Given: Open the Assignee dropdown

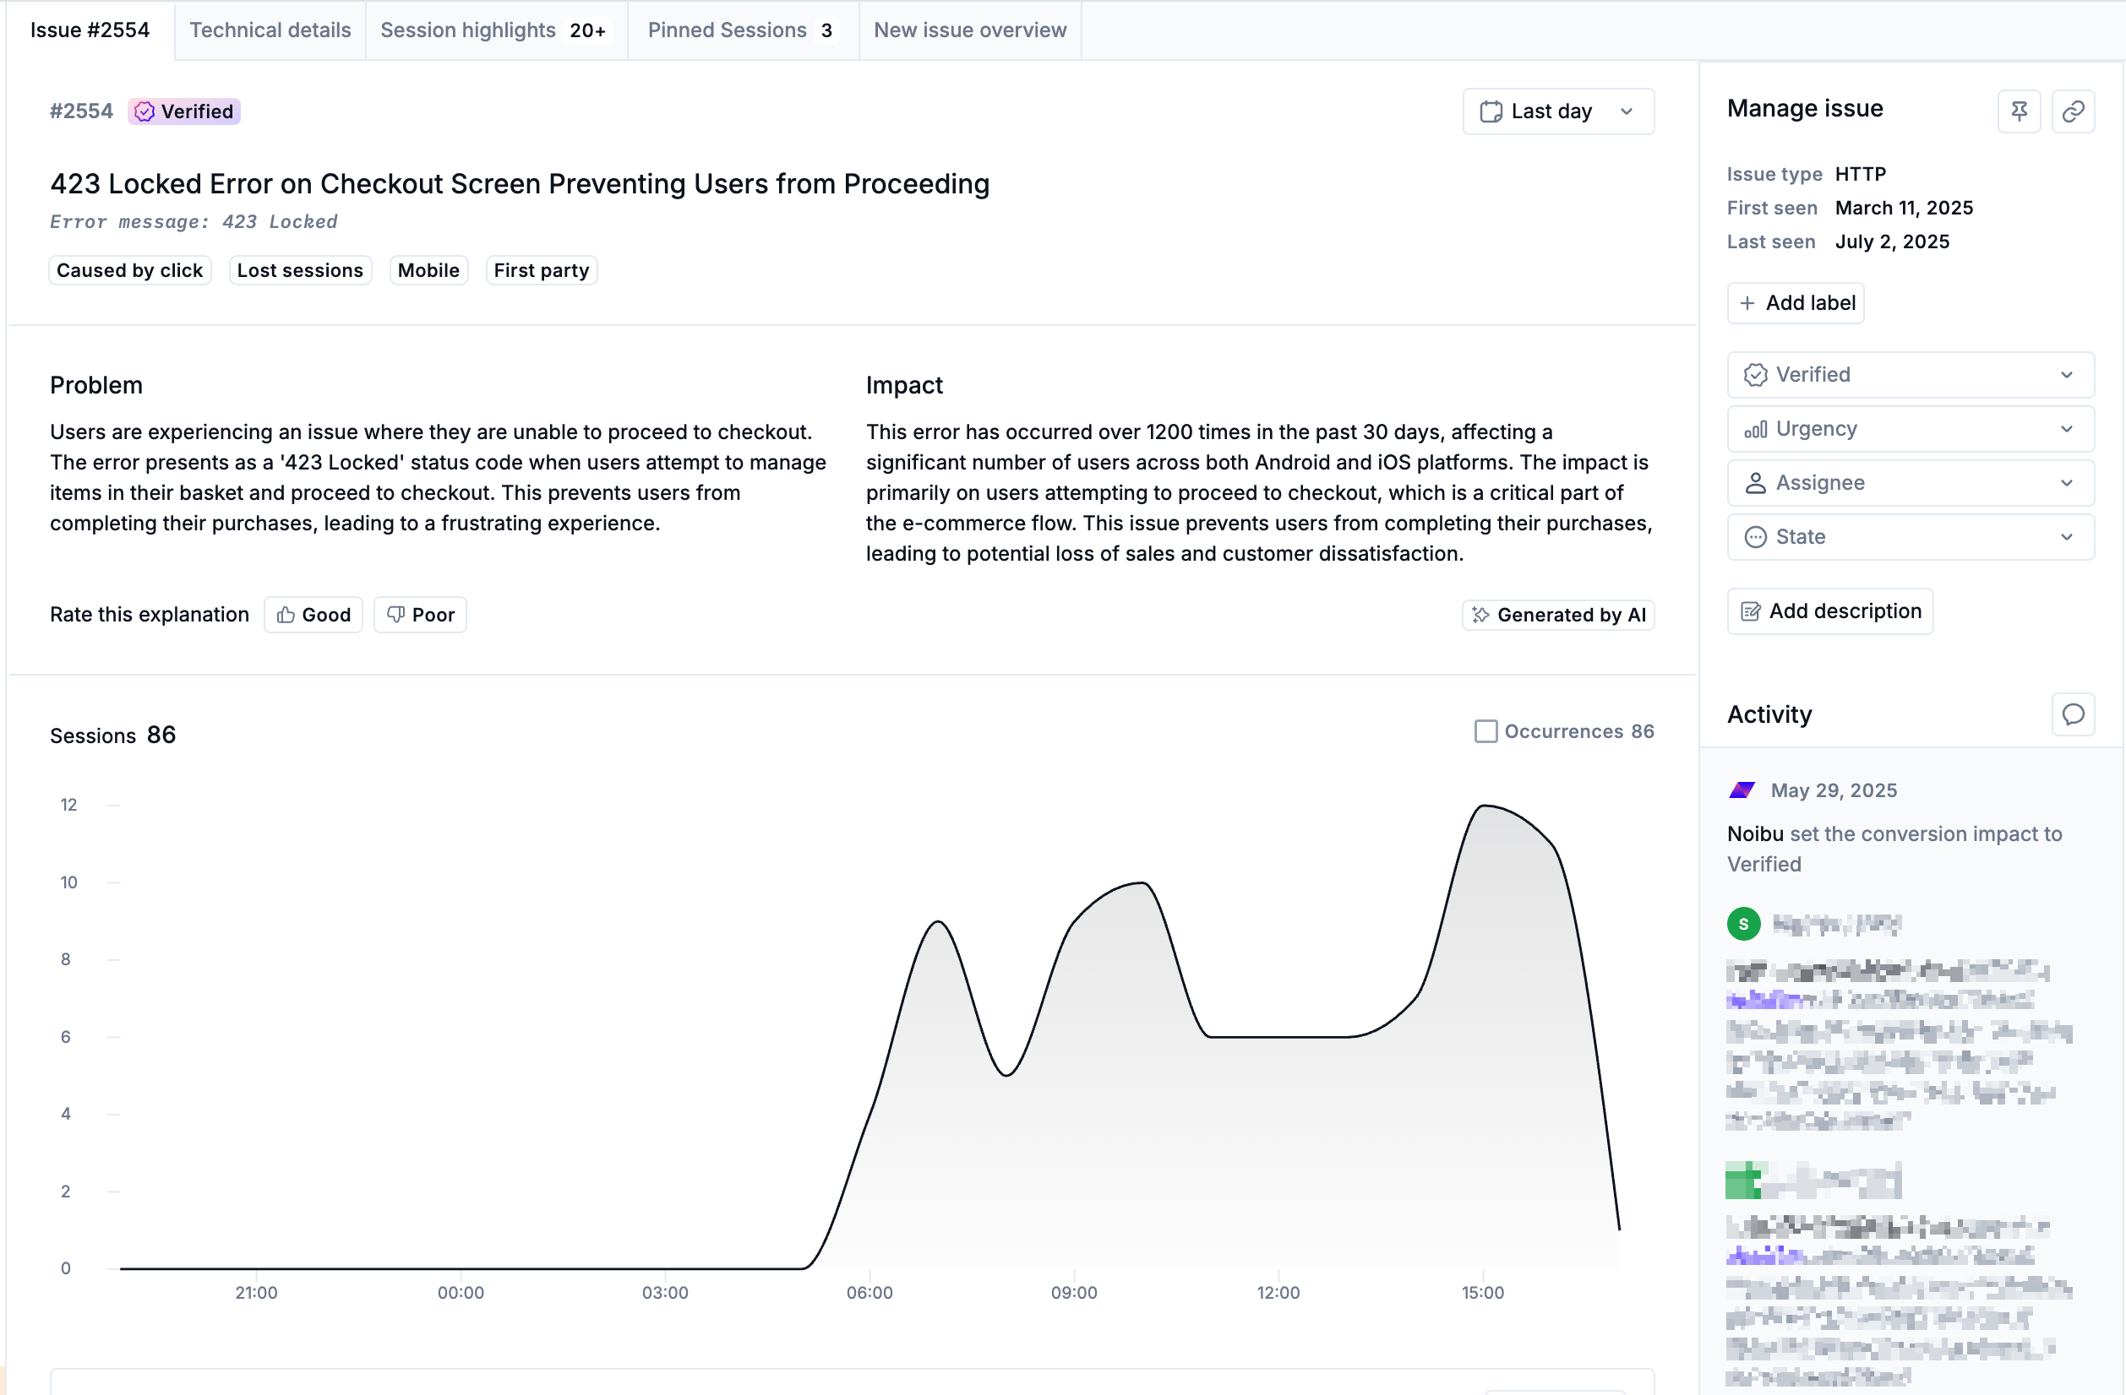Looking at the screenshot, I should tap(1910, 483).
